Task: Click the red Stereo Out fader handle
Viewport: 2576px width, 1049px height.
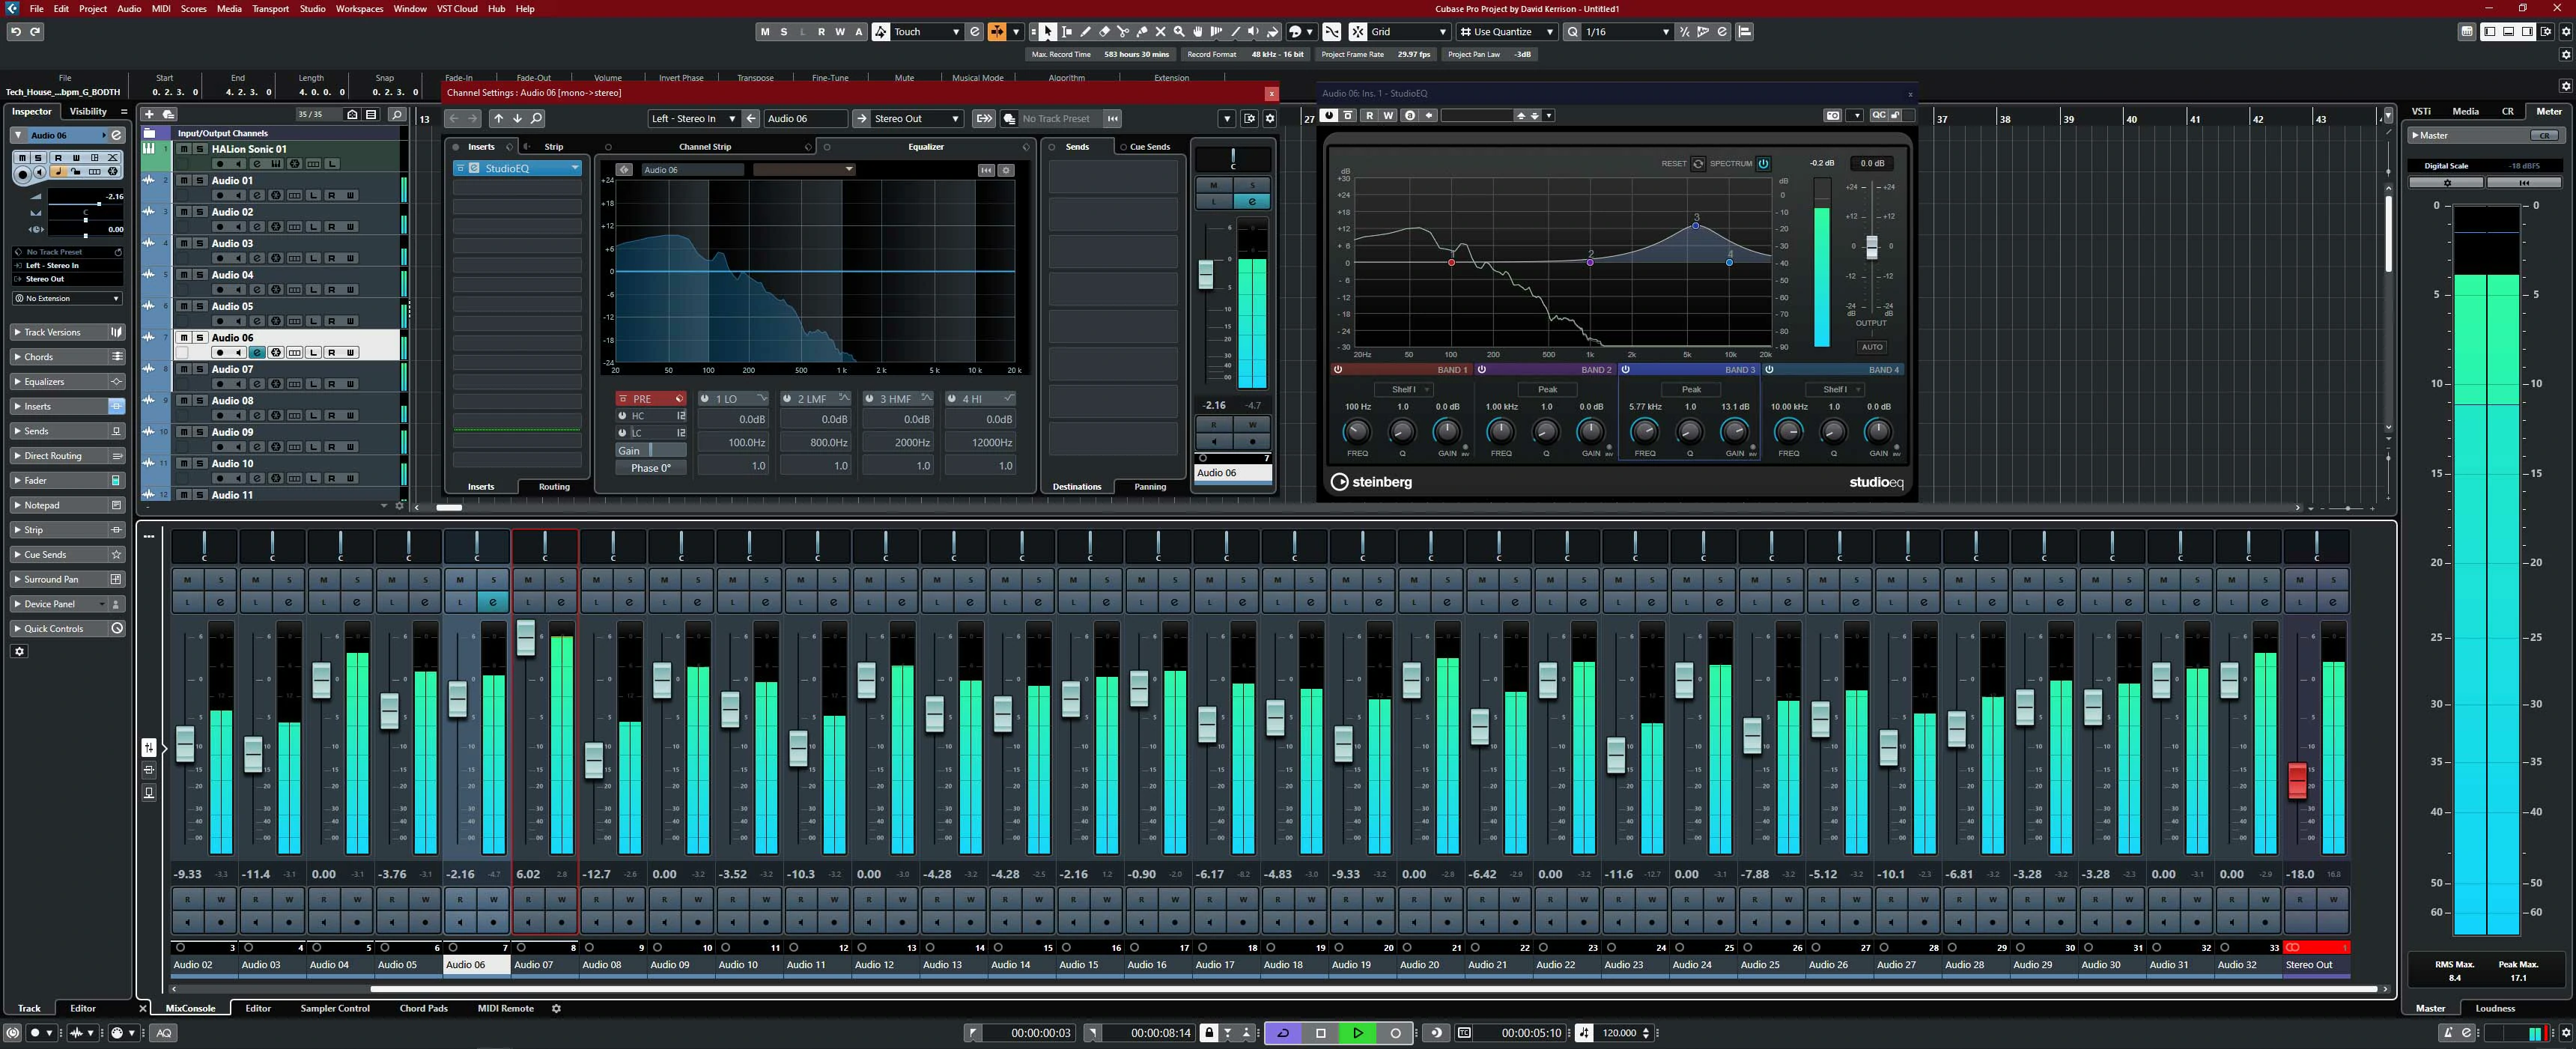Action: tap(2298, 780)
